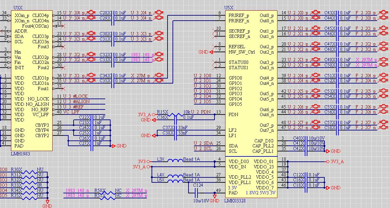
Task: Select ferrite bead L3X symbol
Action: coord(175,160)
